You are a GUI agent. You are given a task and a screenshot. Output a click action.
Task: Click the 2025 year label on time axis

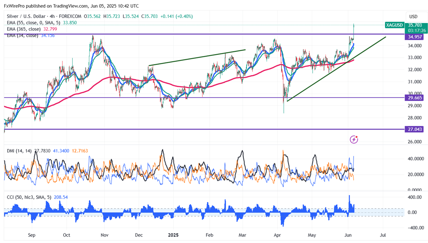click(x=173, y=235)
